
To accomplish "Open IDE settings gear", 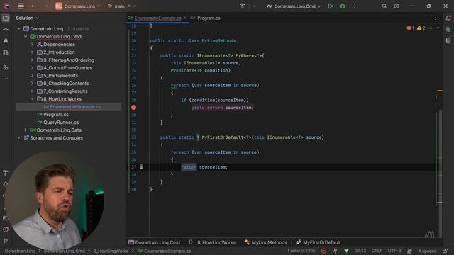I will click(397, 6).
